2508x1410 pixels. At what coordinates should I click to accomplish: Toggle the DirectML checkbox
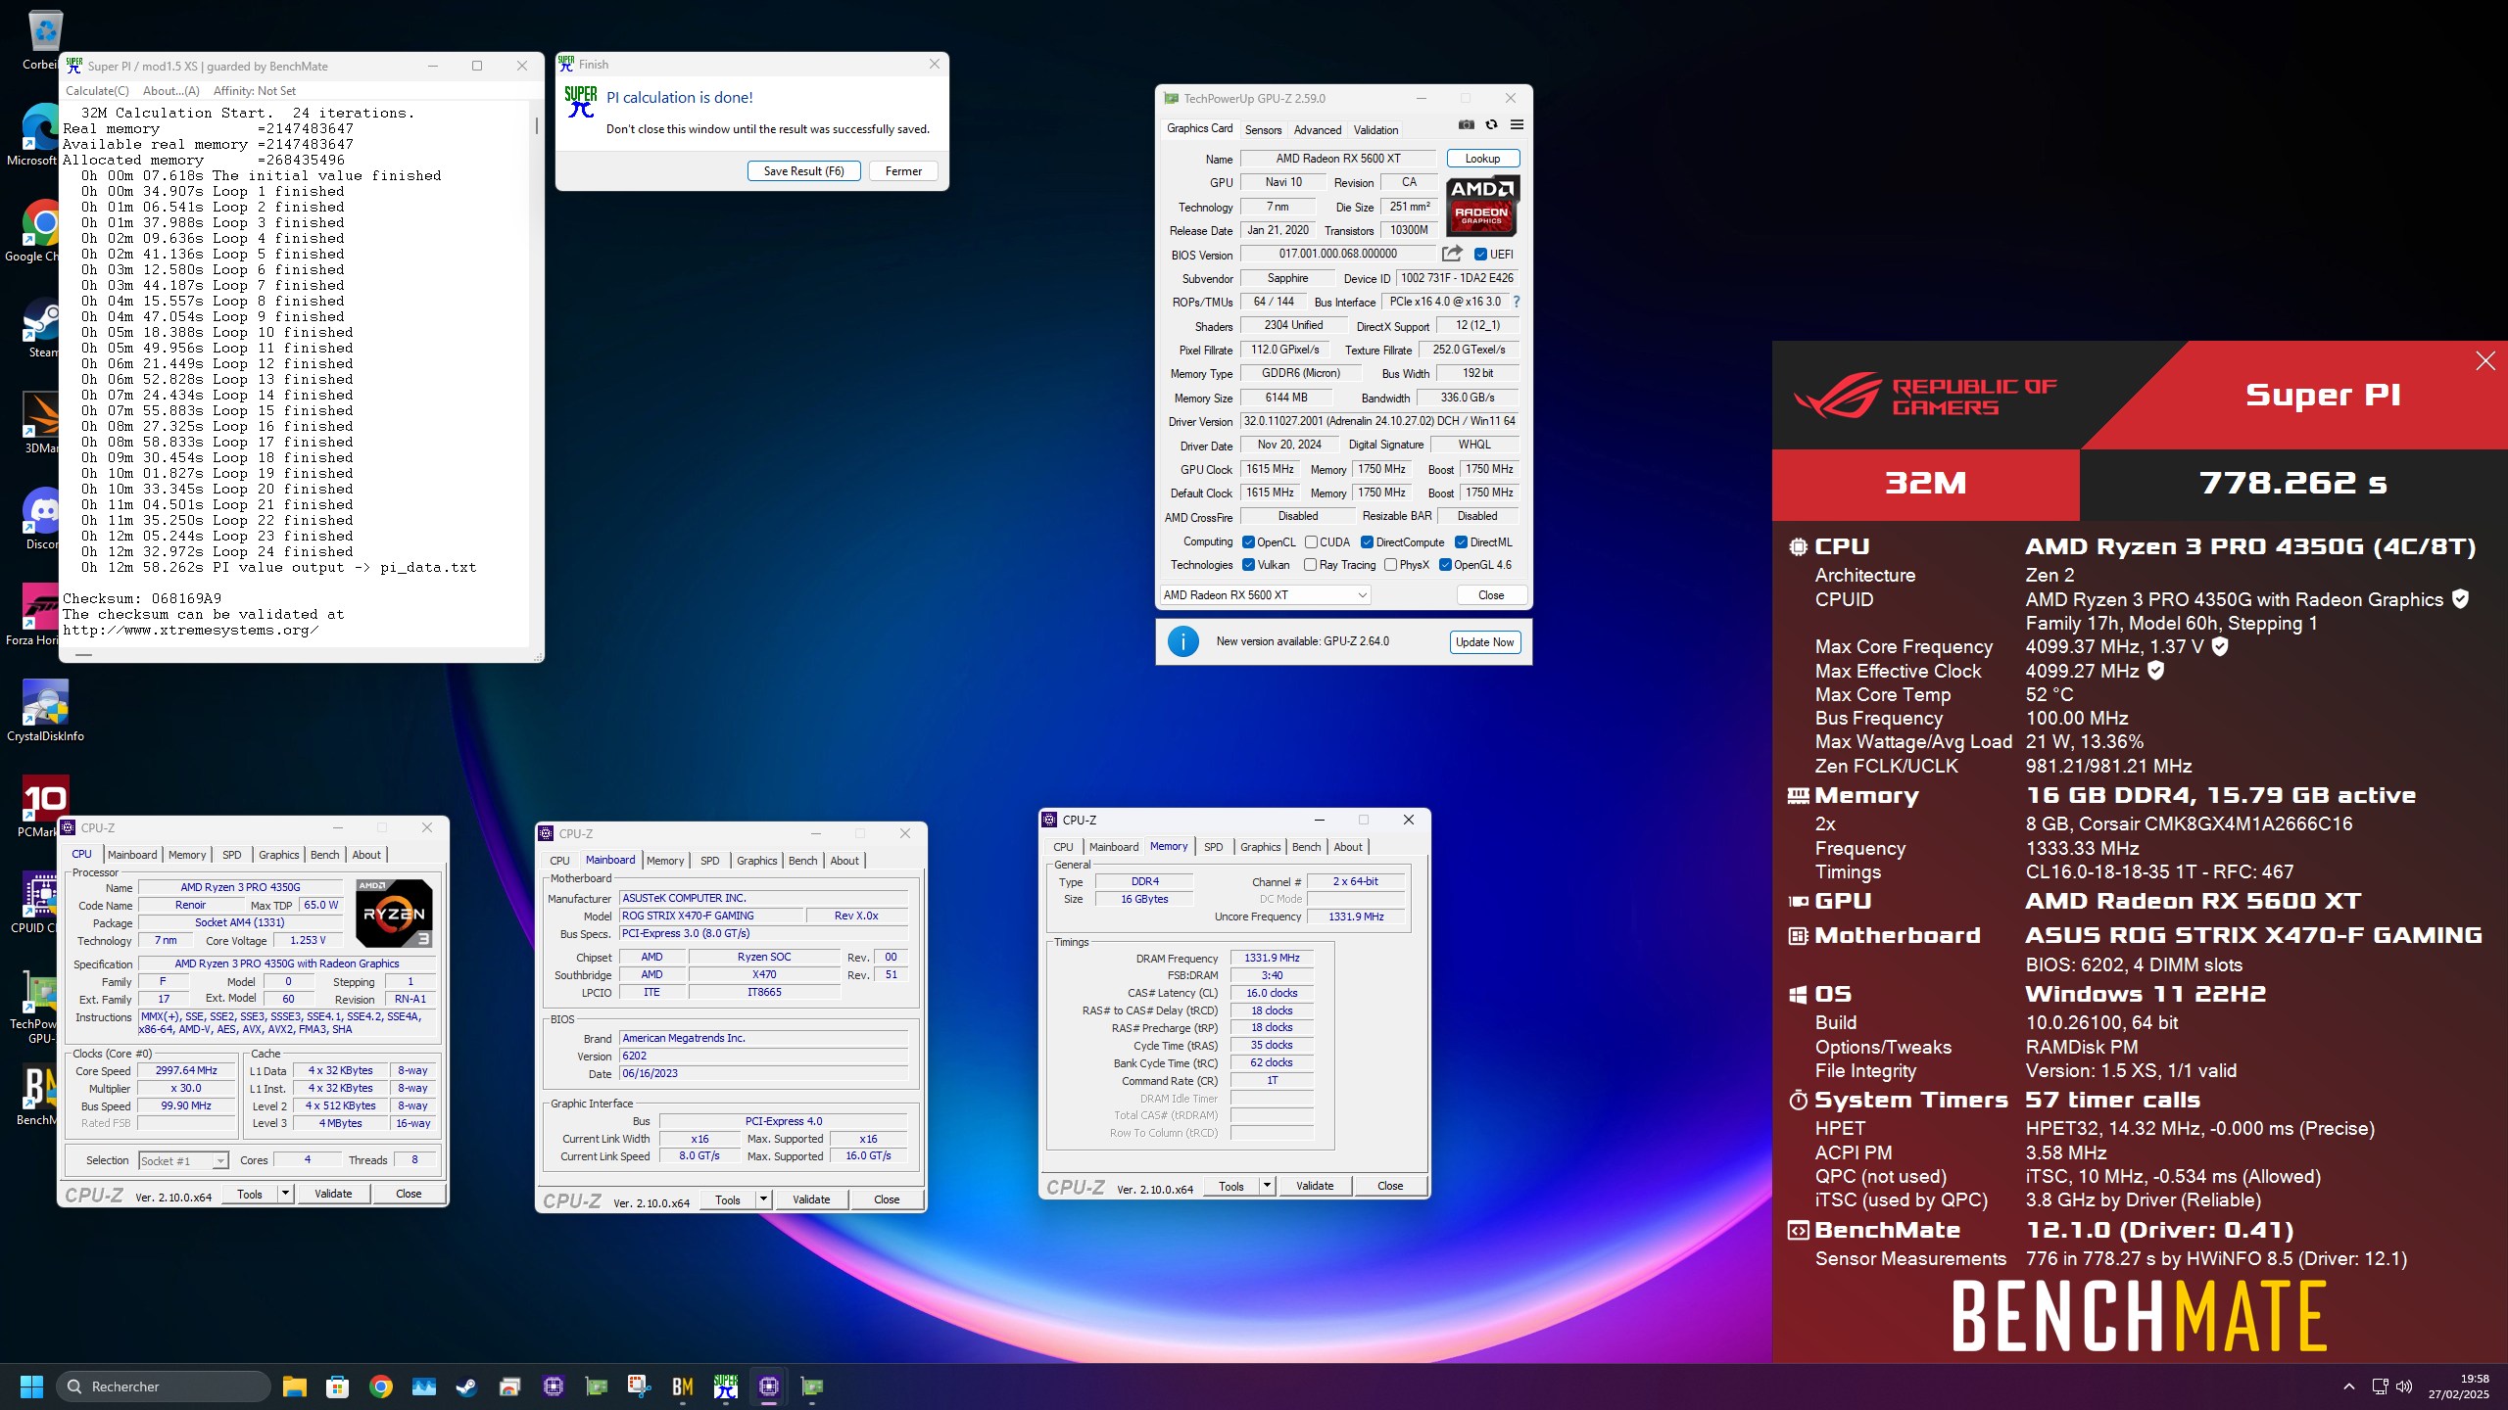pos(1461,542)
